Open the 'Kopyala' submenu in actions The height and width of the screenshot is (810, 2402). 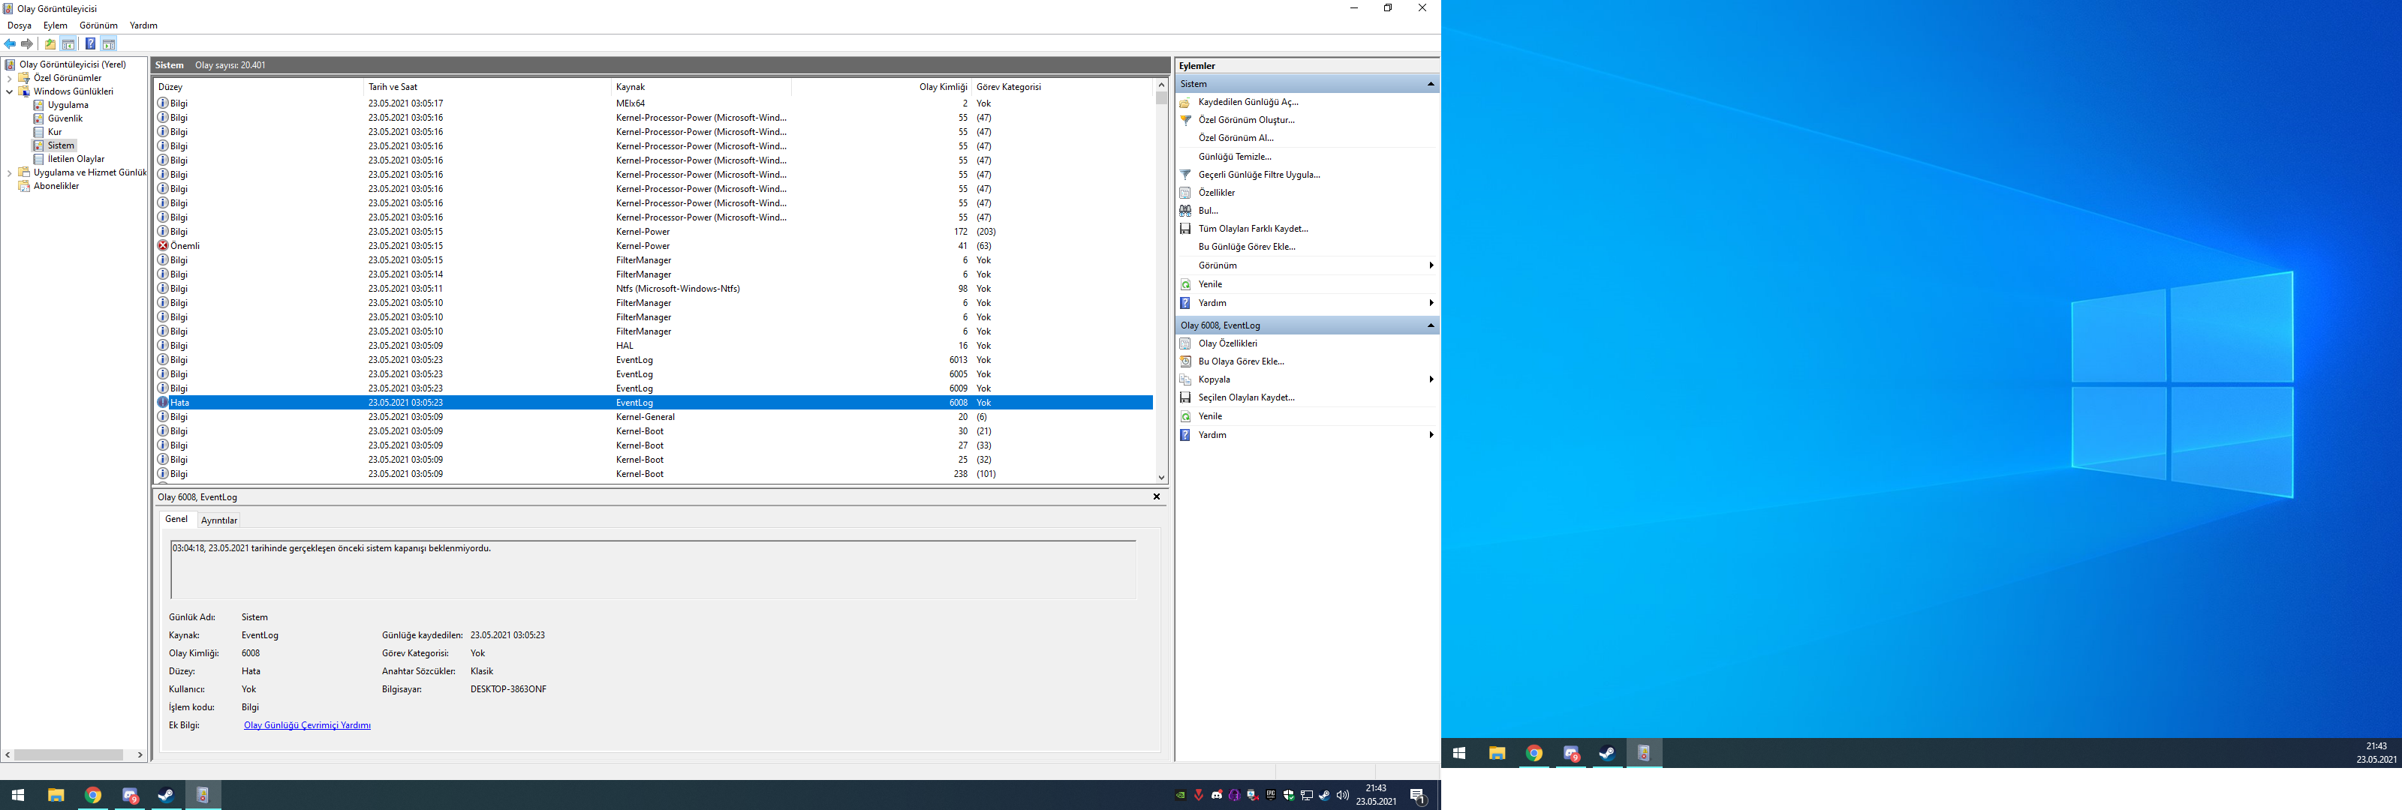(x=1431, y=379)
